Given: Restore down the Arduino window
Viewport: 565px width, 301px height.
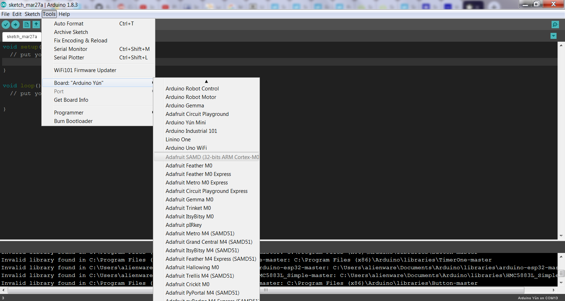Looking at the screenshot, I should point(536,4).
